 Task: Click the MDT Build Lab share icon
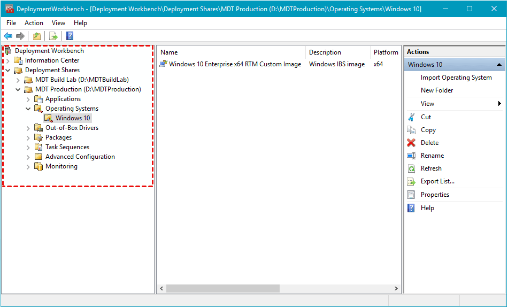(28, 80)
